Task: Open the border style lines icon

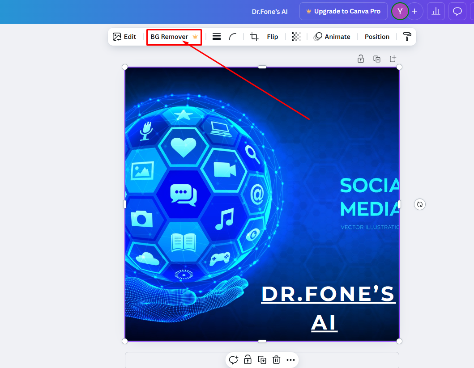Action: point(217,37)
